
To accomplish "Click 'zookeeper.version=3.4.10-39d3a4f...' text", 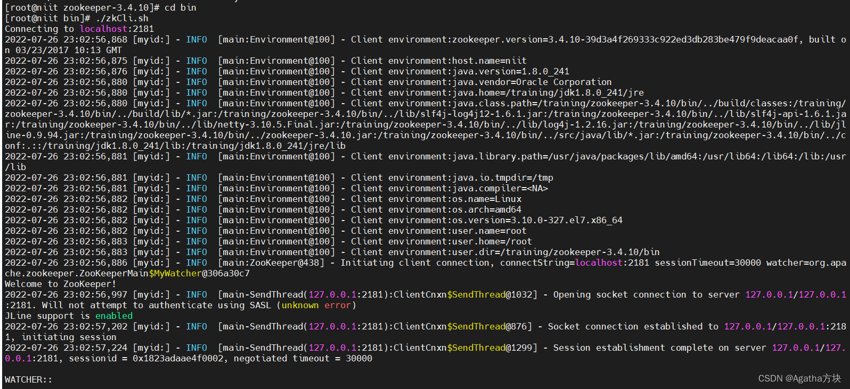I will coord(625,39).
